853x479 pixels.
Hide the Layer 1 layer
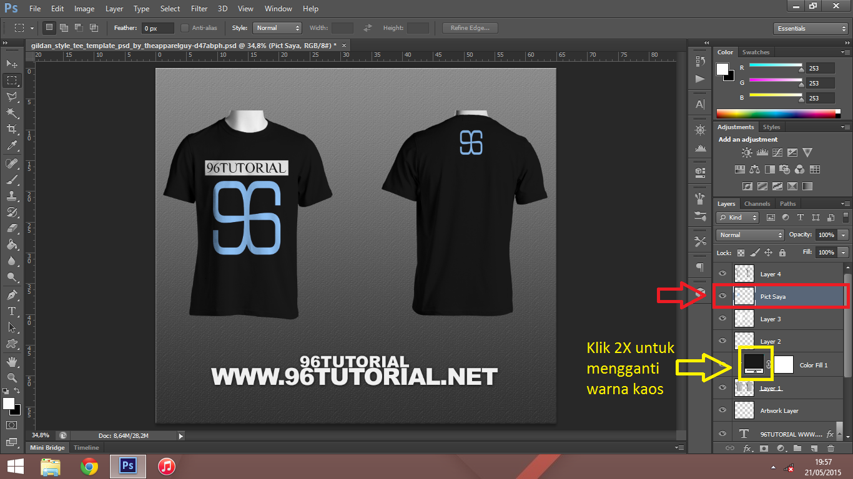(x=722, y=388)
